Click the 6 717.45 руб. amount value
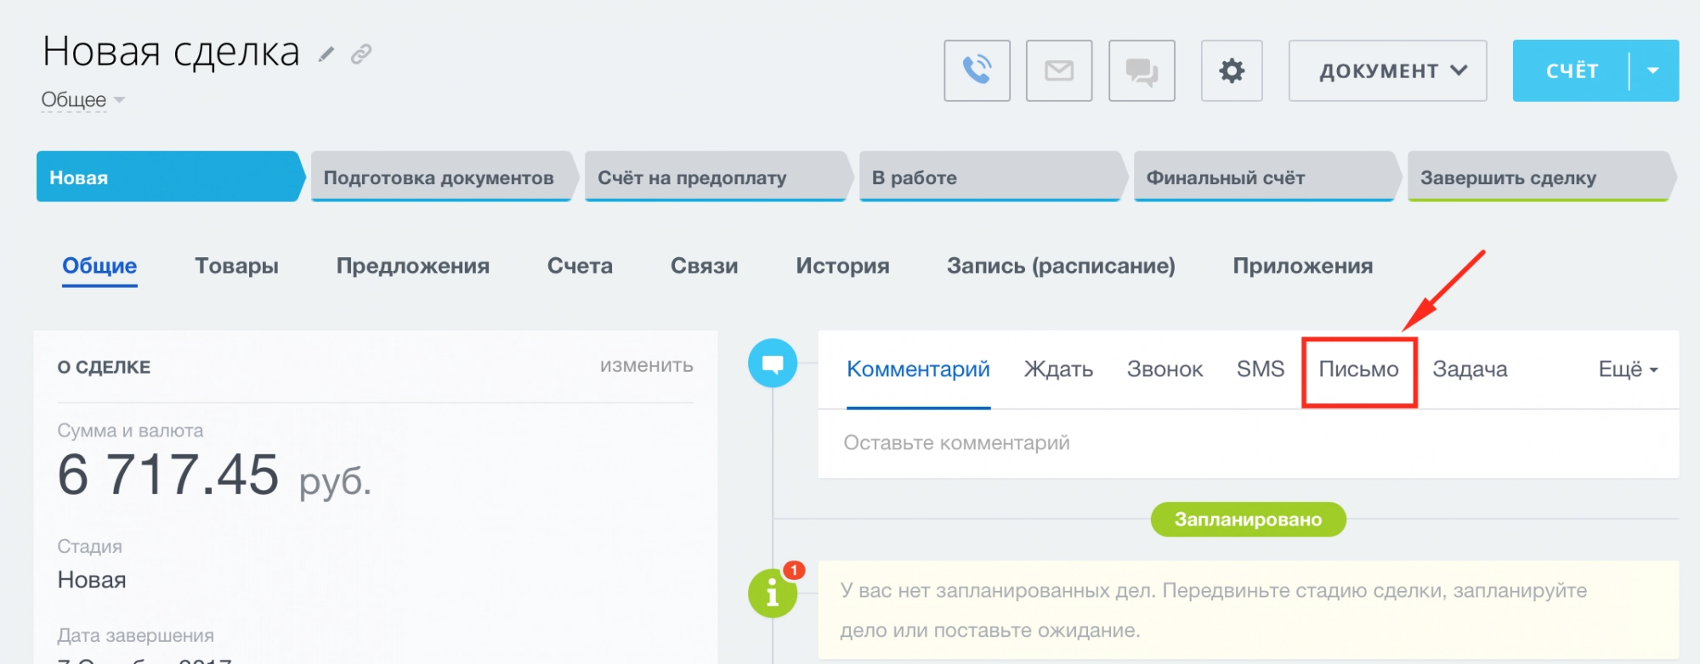1700x664 pixels. tap(214, 475)
